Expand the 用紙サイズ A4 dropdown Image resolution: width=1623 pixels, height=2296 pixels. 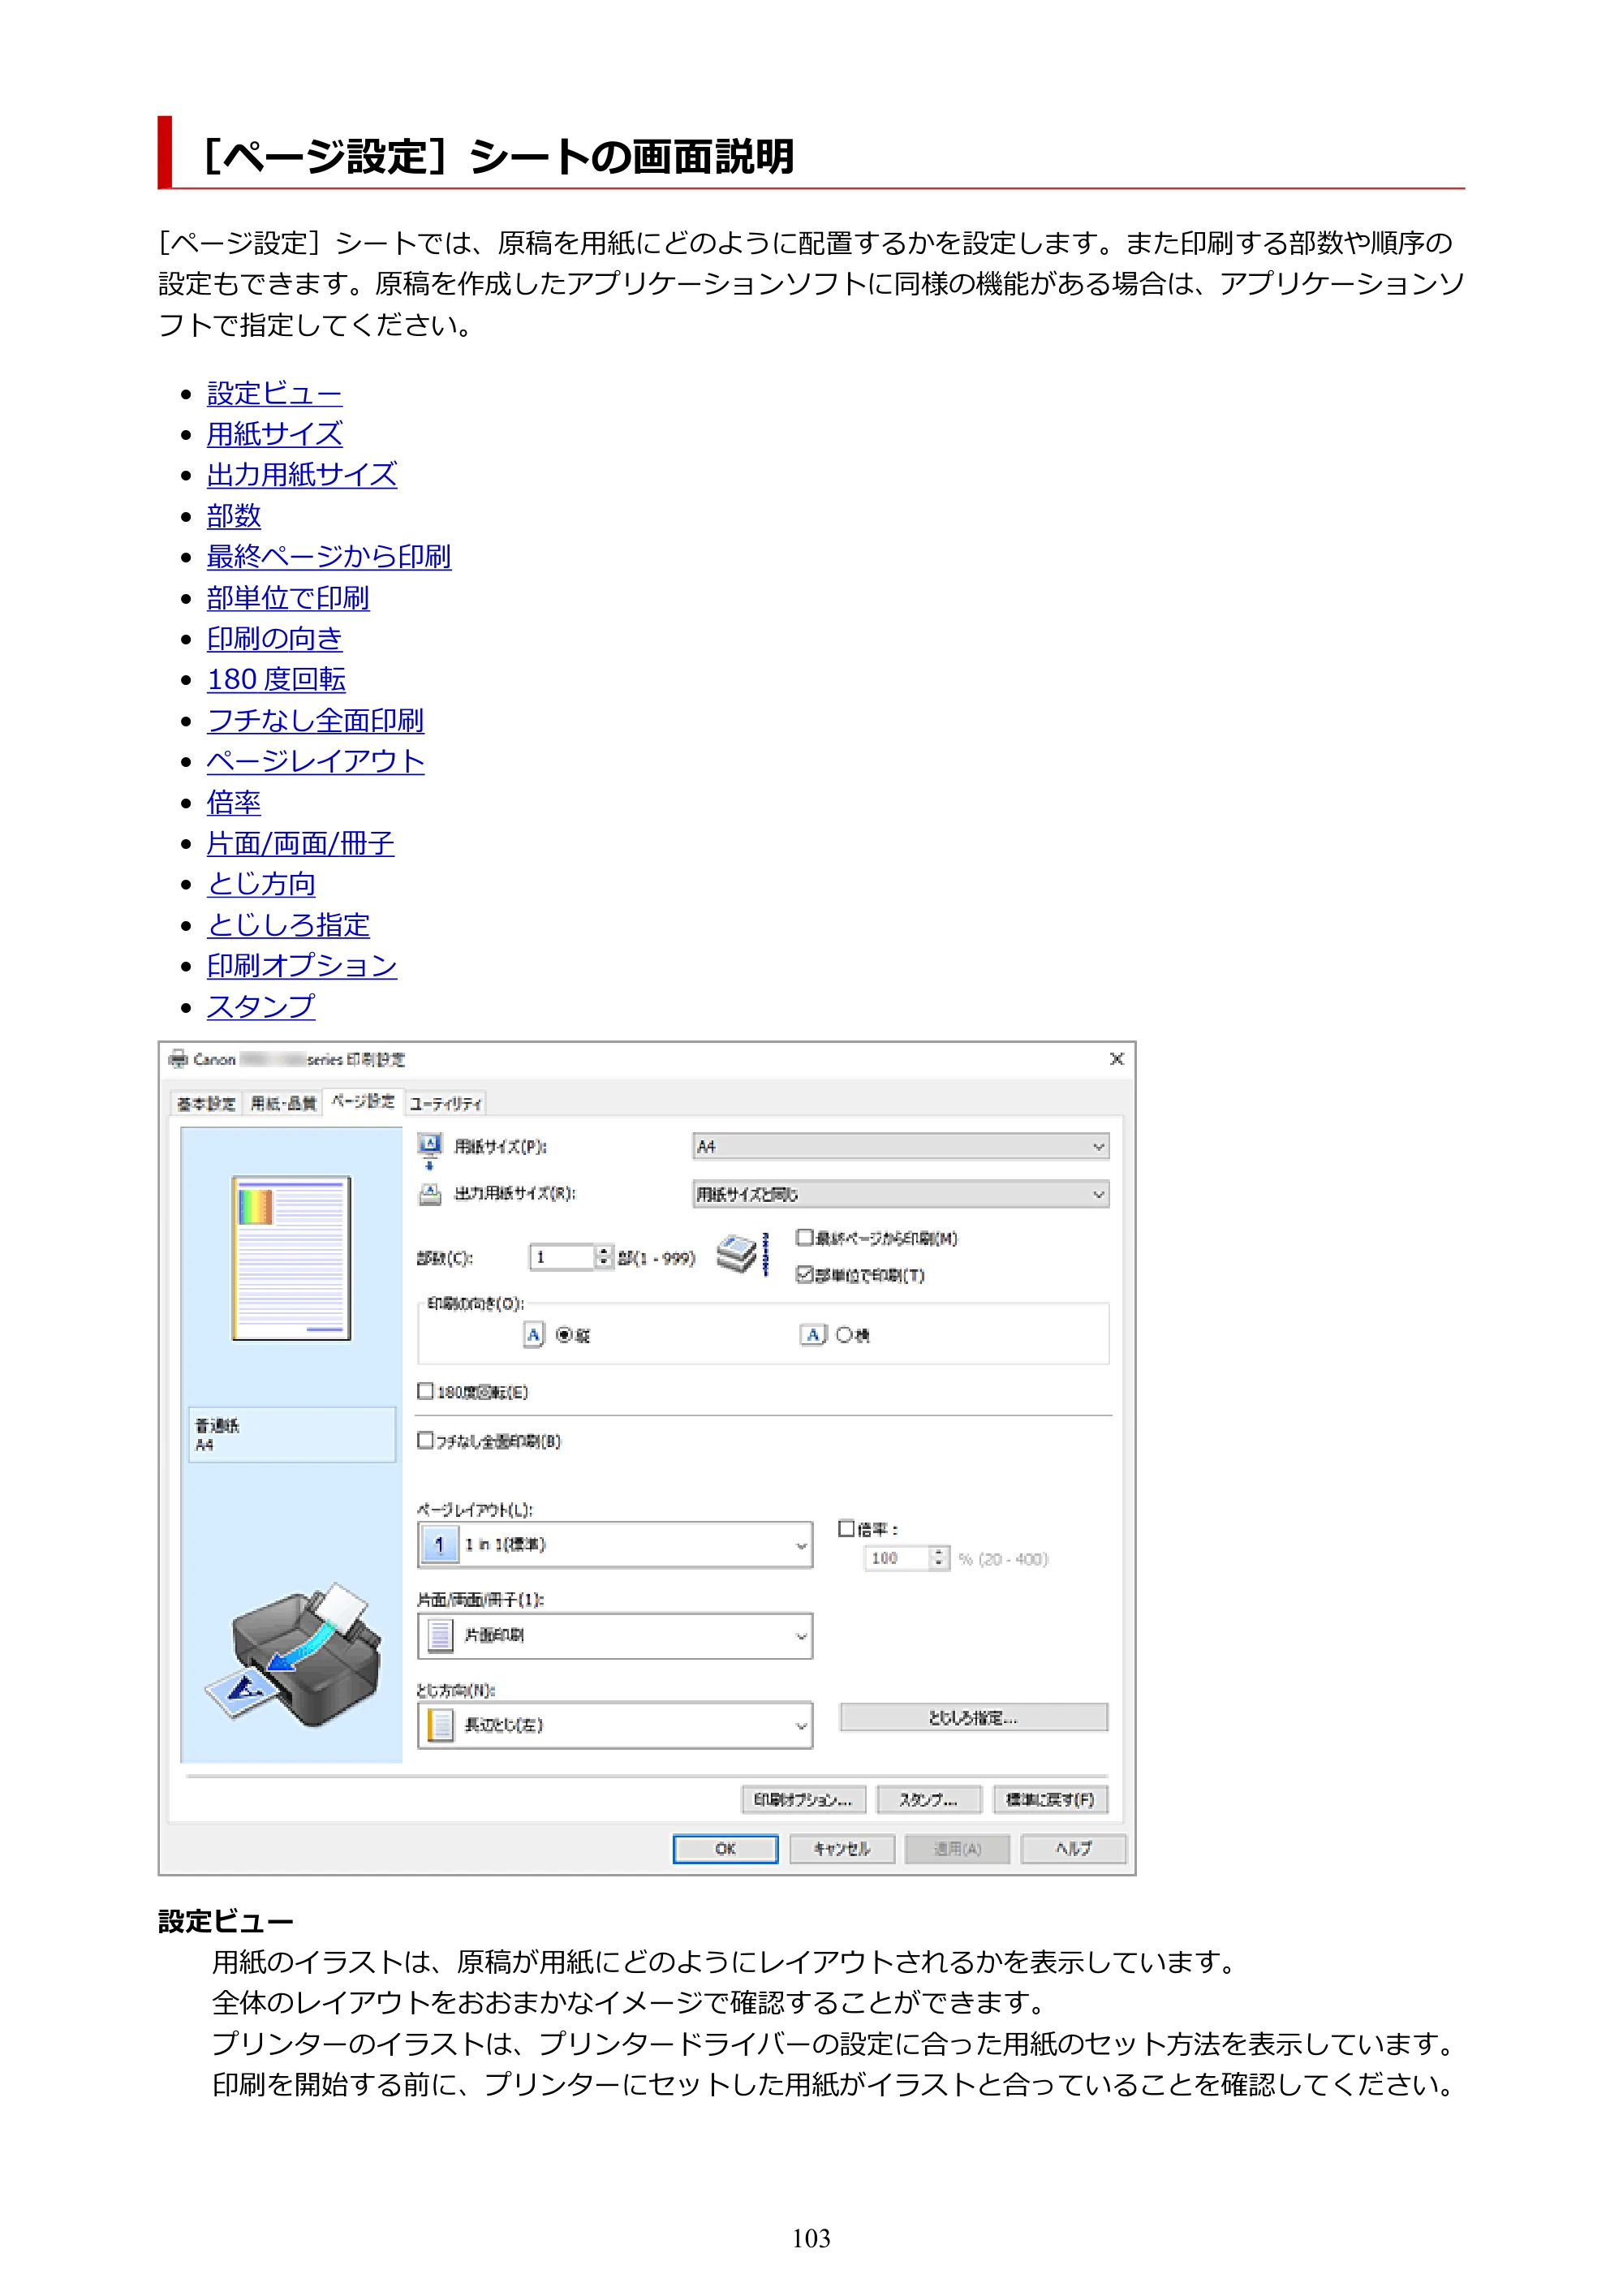click(x=901, y=1147)
